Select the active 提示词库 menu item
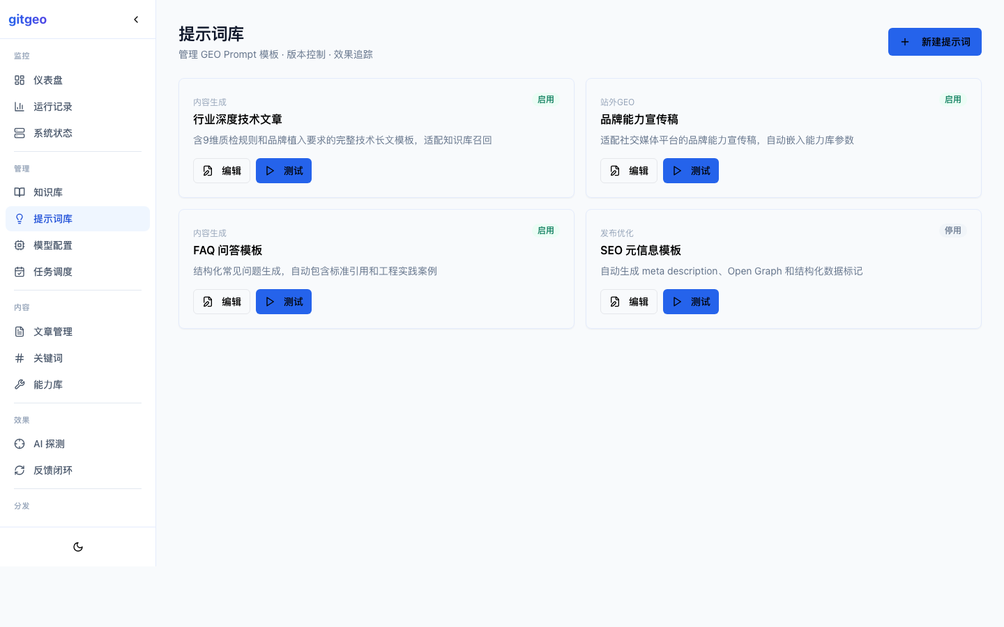1004x627 pixels. click(x=77, y=219)
